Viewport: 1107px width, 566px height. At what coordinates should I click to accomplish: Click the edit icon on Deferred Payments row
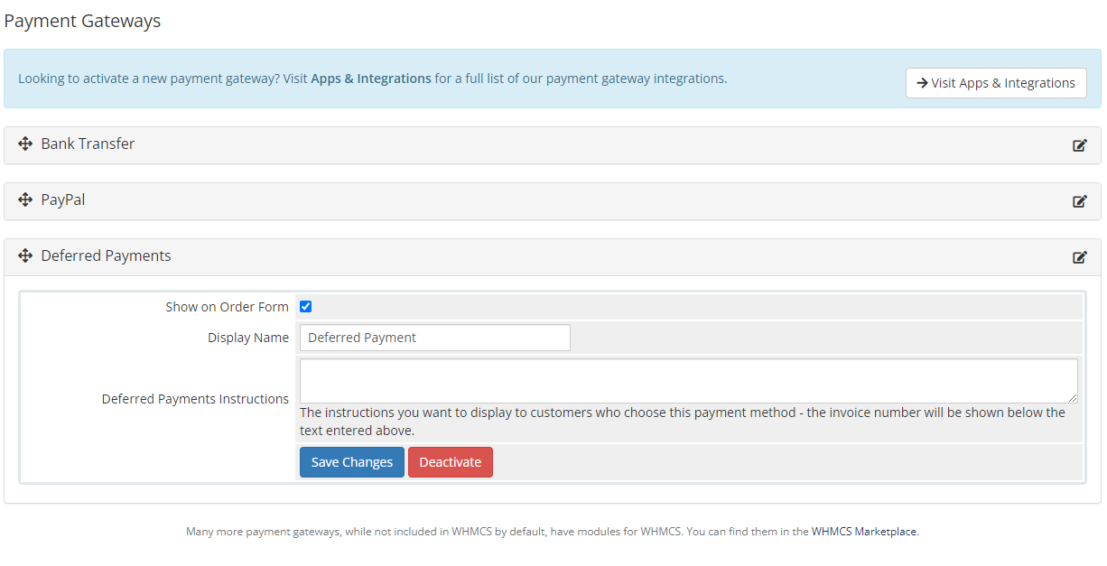(x=1080, y=257)
